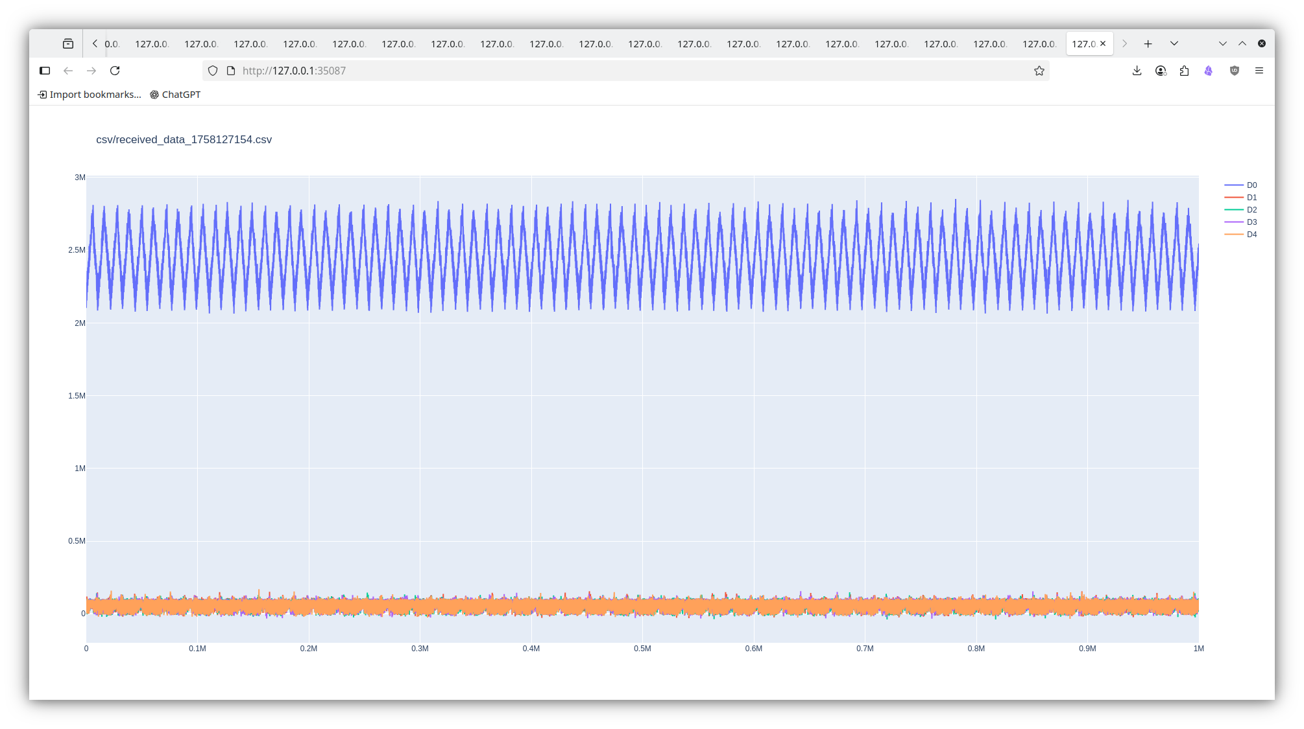Hide the D2 trace via legend
The width and height of the screenshot is (1304, 729).
1251,210
